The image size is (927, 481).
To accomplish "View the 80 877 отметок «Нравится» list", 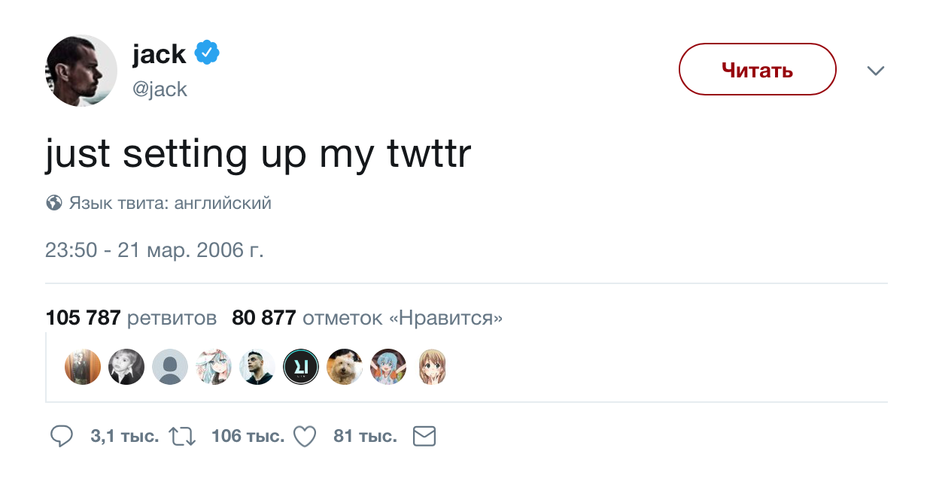I will tap(366, 317).
